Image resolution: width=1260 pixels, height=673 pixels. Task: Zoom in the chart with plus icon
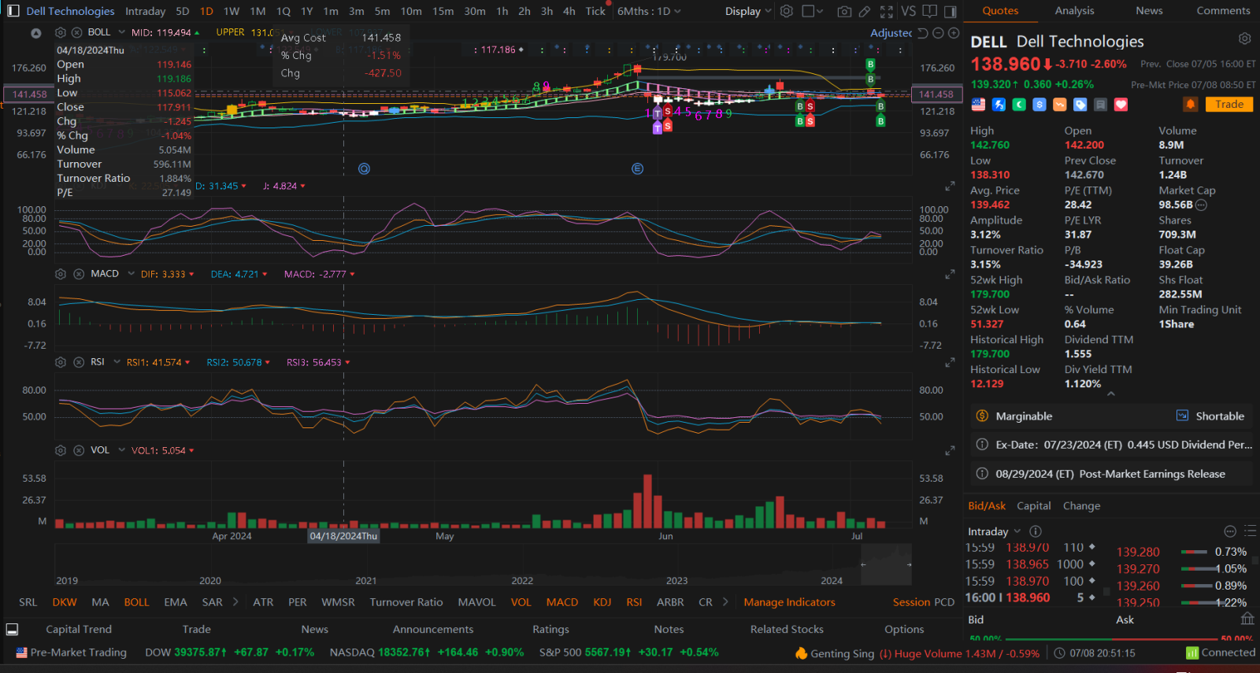tap(954, 33)
